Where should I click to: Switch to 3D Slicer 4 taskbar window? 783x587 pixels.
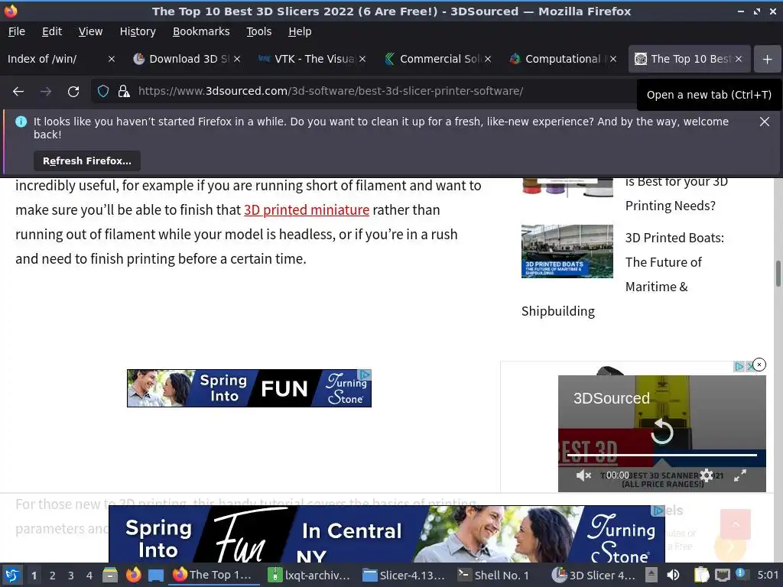point(593,575)
